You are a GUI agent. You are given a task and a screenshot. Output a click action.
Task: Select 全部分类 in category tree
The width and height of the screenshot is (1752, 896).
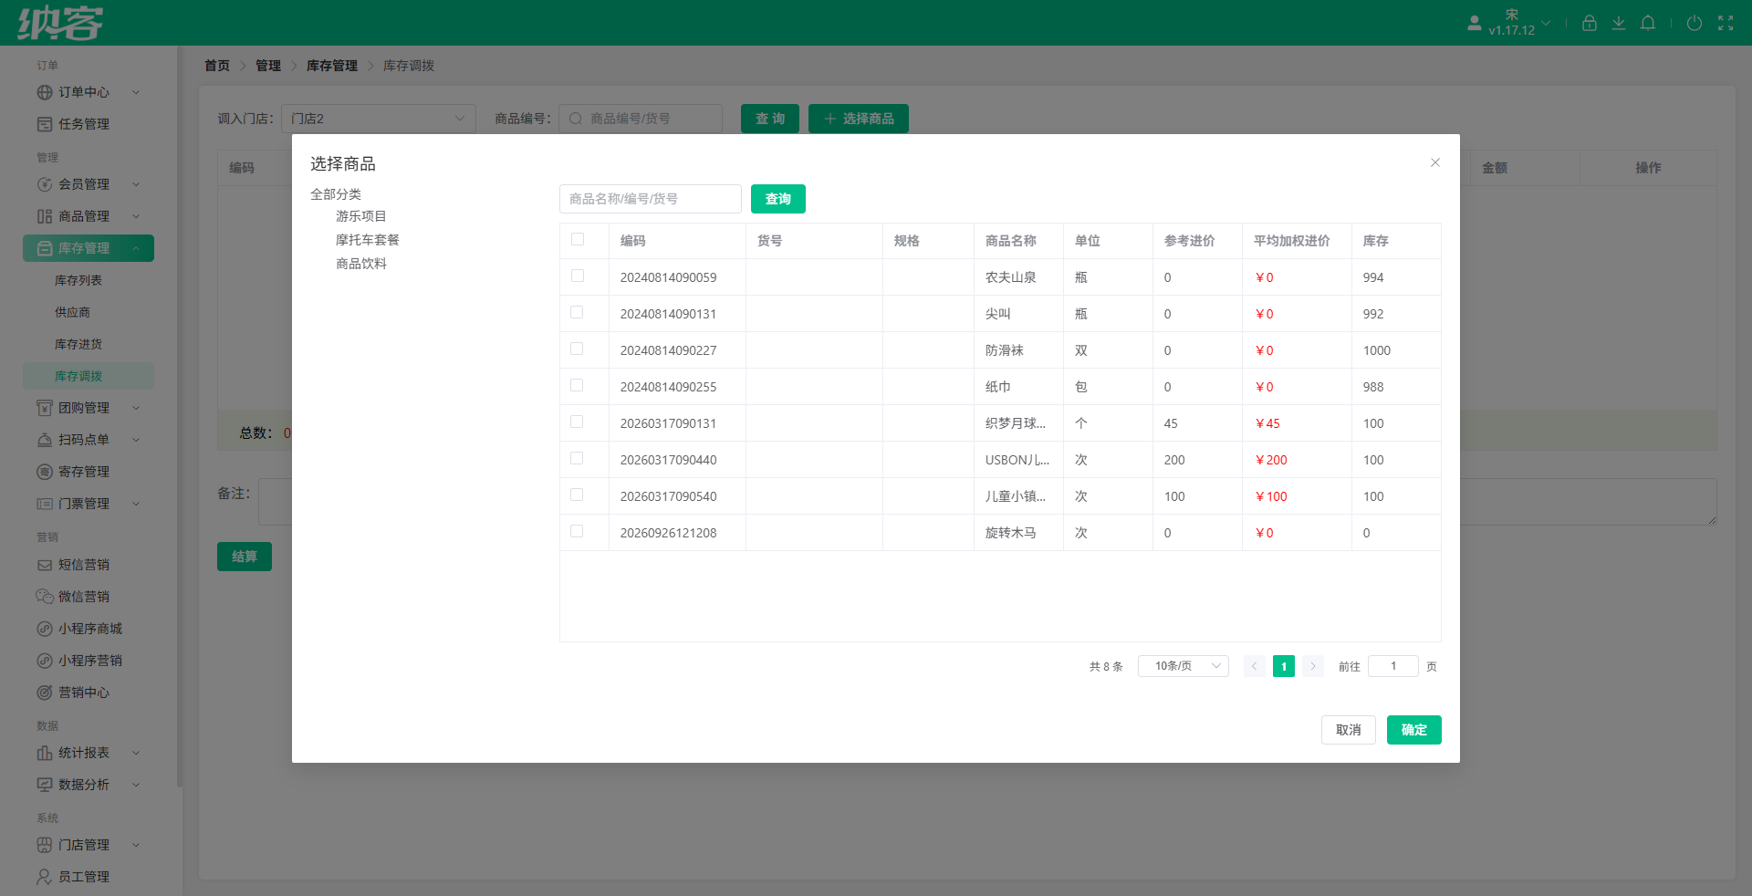(x=336, y=194)
